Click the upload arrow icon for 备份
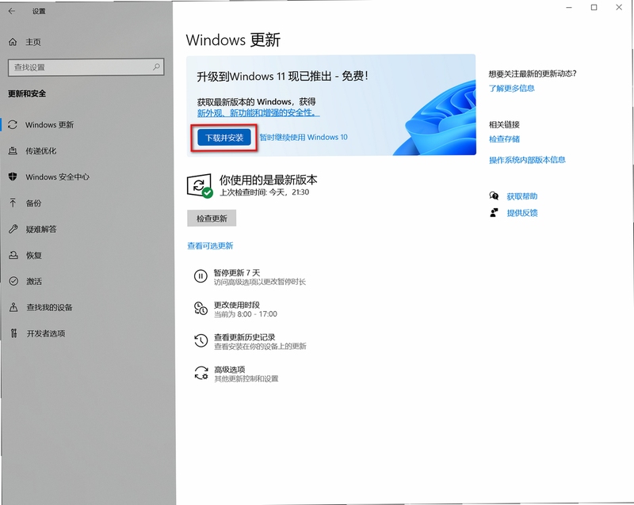 coord(13,203)
